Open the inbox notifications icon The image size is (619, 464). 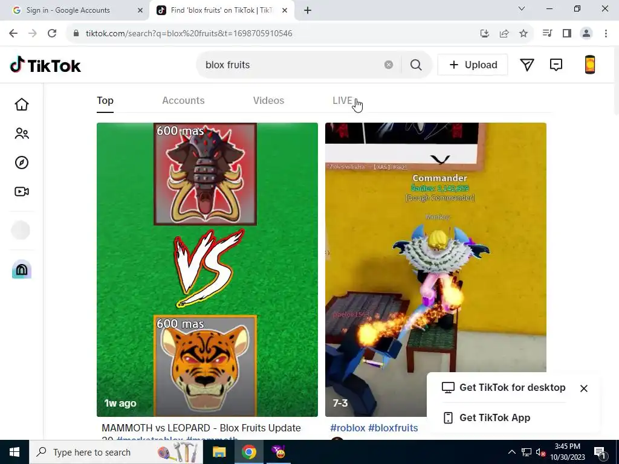tap(556, 65)
